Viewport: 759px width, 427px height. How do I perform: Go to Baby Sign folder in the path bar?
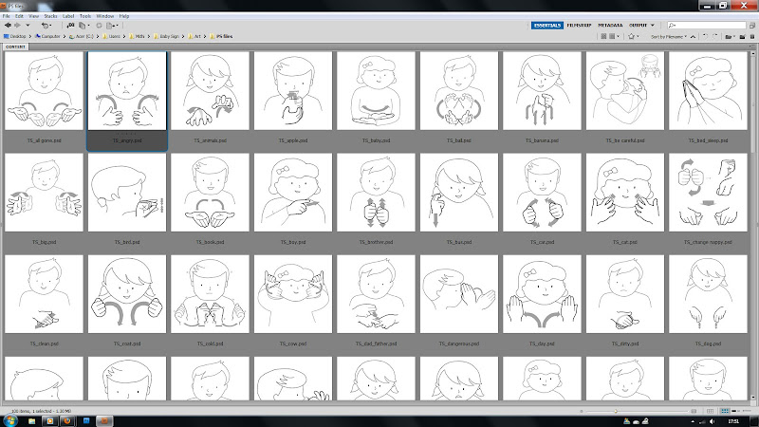click(166, 36)
